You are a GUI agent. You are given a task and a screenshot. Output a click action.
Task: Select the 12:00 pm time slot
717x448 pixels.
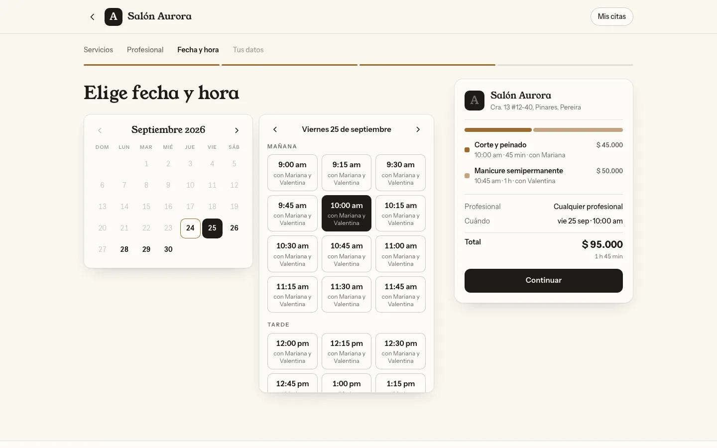(292, 351)
